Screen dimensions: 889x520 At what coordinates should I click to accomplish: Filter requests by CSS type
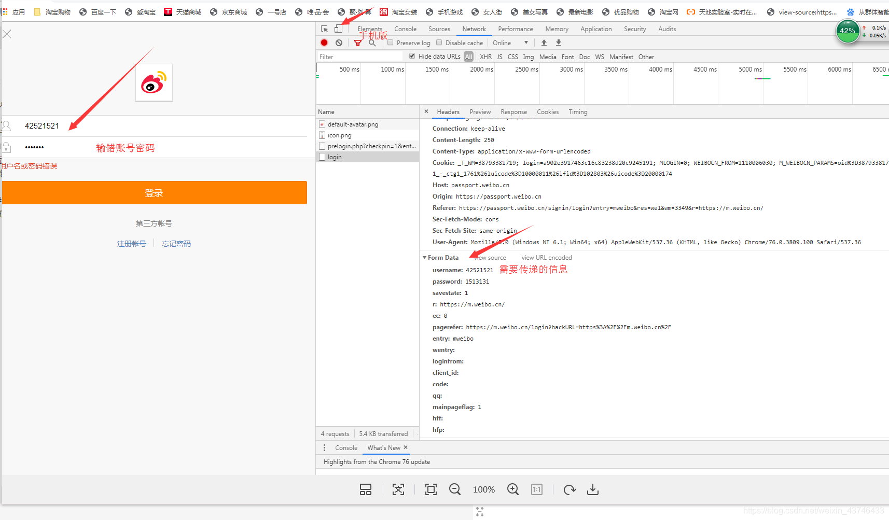pos(513,57)
